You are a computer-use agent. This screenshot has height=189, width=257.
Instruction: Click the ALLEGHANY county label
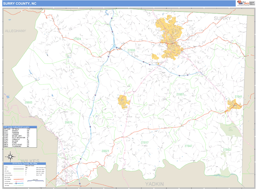coord(15,31)
